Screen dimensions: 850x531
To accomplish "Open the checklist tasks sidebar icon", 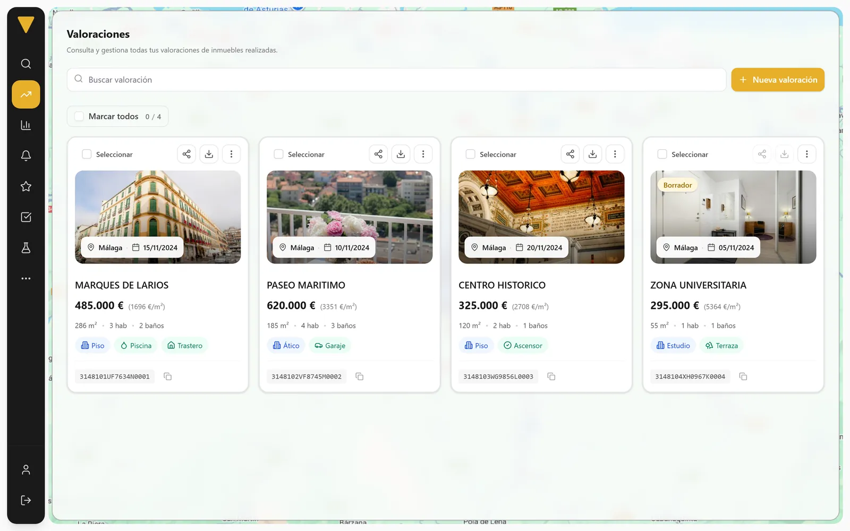I will 25,217.
